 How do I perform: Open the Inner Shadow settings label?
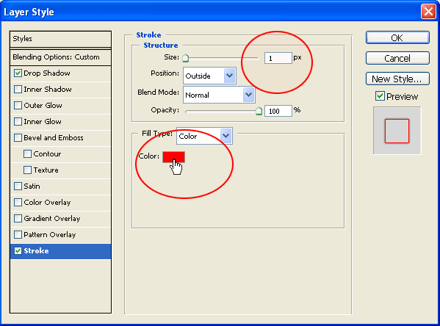pyautogui.click(x=48, y=90)
